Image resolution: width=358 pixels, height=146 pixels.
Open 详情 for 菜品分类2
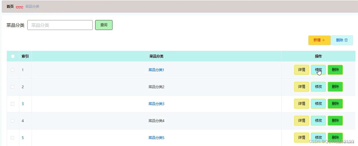302,87
